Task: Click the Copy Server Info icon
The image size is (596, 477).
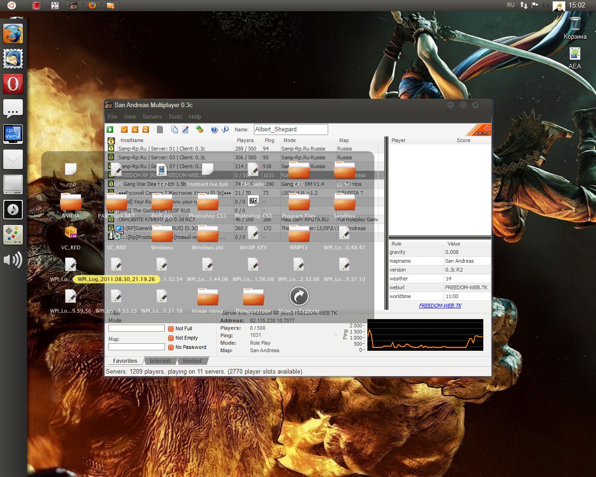Action: (x=175, y=129)
